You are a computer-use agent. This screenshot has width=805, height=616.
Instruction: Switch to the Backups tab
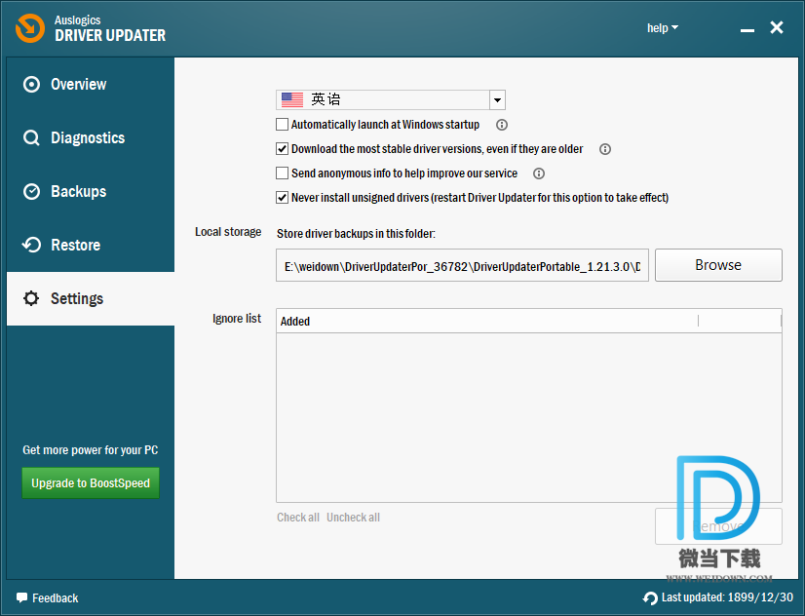[91, 191]
